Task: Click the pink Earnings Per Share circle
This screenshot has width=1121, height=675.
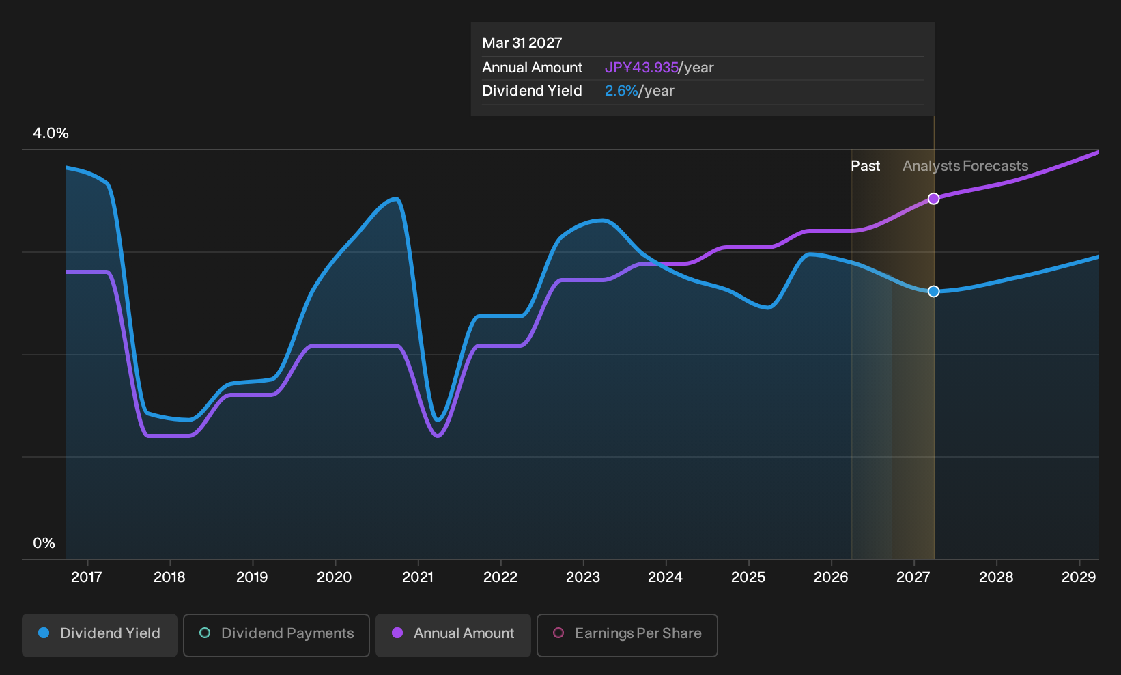Action: pos(558,633)
